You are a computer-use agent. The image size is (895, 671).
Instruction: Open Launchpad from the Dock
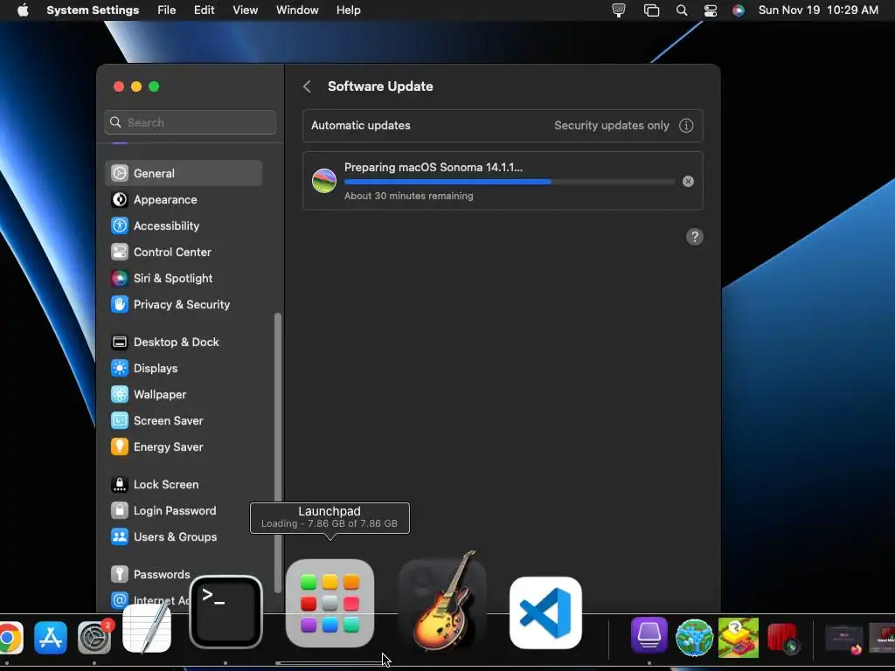tap(330, 603)
